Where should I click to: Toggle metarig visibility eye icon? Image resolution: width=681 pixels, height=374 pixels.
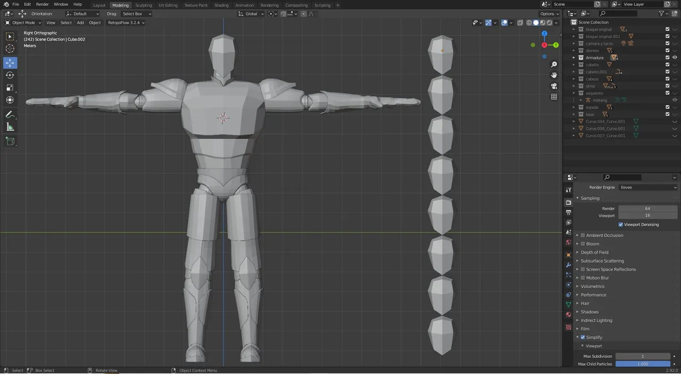coord(675,100)
